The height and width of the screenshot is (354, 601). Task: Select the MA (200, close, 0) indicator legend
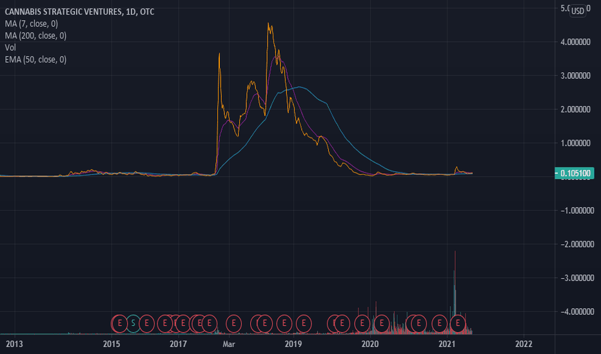point(35,35)
